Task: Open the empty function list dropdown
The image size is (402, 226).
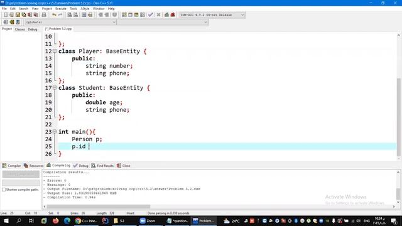Action: [x=163, y=22]
